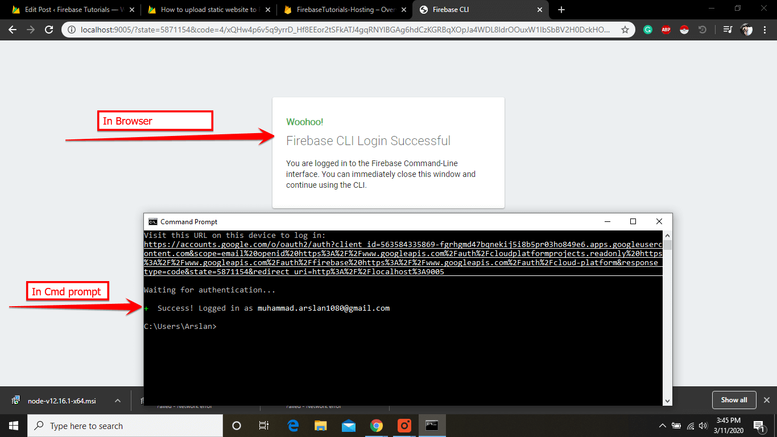Switch to How to upload static website tab
The height and width of the screenshot is (437, 777).
[208, 10]
